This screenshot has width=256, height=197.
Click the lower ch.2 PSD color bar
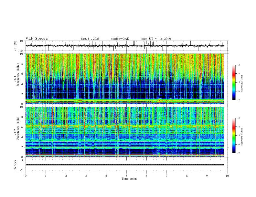234,136
